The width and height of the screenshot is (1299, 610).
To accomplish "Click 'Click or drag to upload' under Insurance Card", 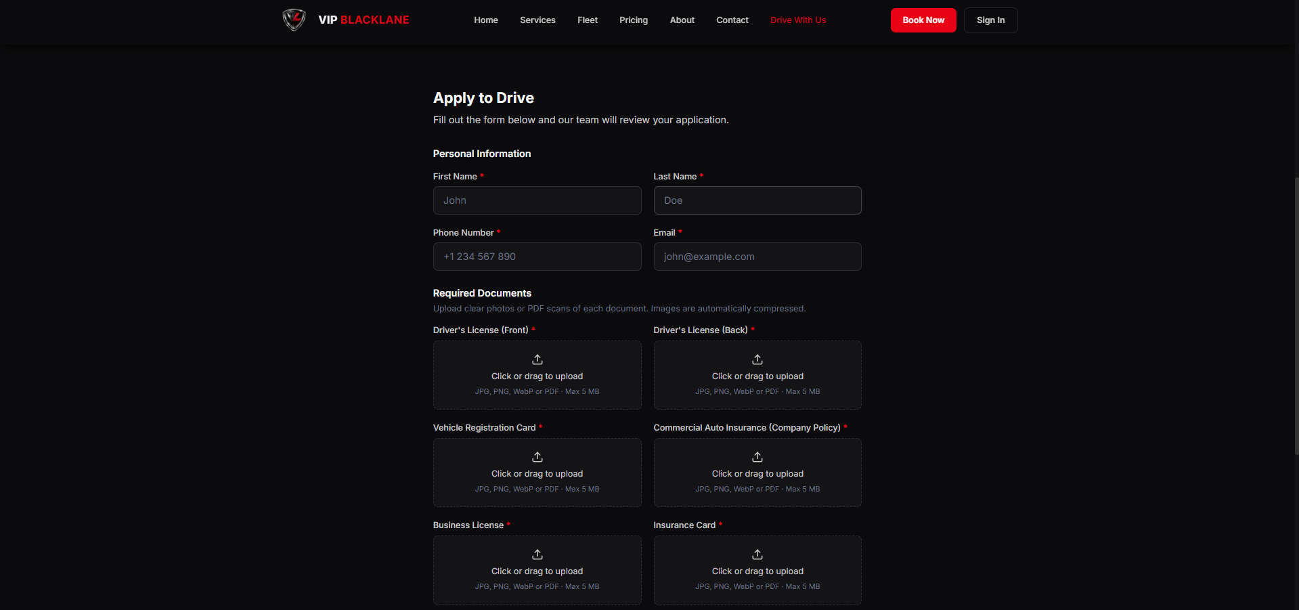I will (757, 571).
